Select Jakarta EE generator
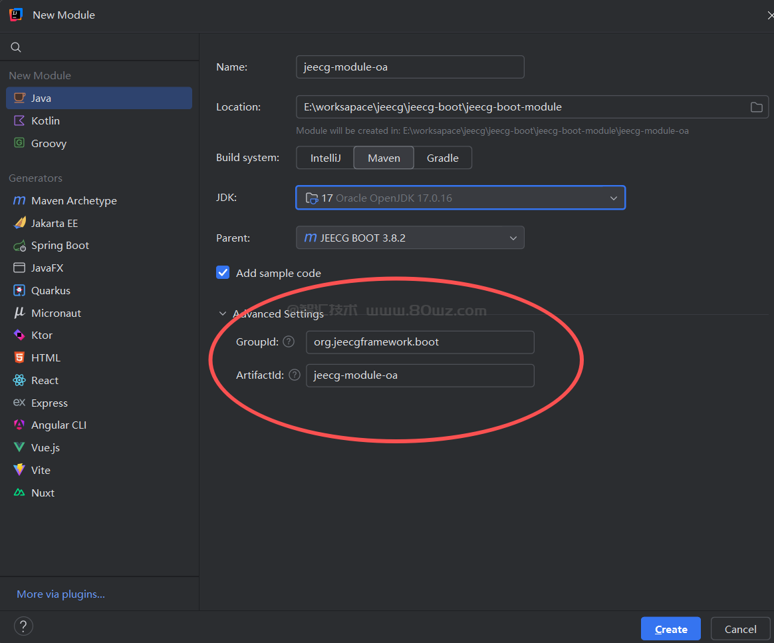The width and height of the screenshot is (774, 643). (98, 224)
